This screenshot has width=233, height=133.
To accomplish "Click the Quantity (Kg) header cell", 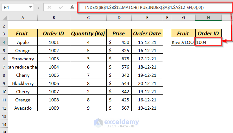I will (88, 33).
